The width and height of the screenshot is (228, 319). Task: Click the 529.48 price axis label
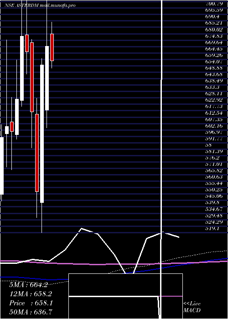point(214,216)
